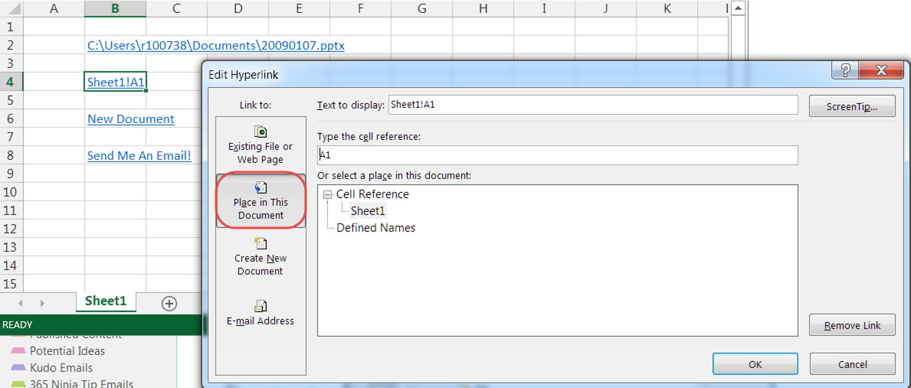Select the "Existing File or Web Page" option
This screenshot has height=388, width=911.
261,144
